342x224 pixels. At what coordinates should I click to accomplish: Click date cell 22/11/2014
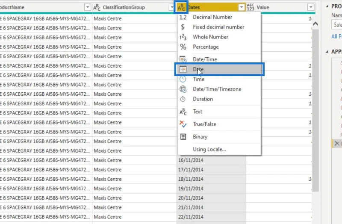[x=211, y=217]
